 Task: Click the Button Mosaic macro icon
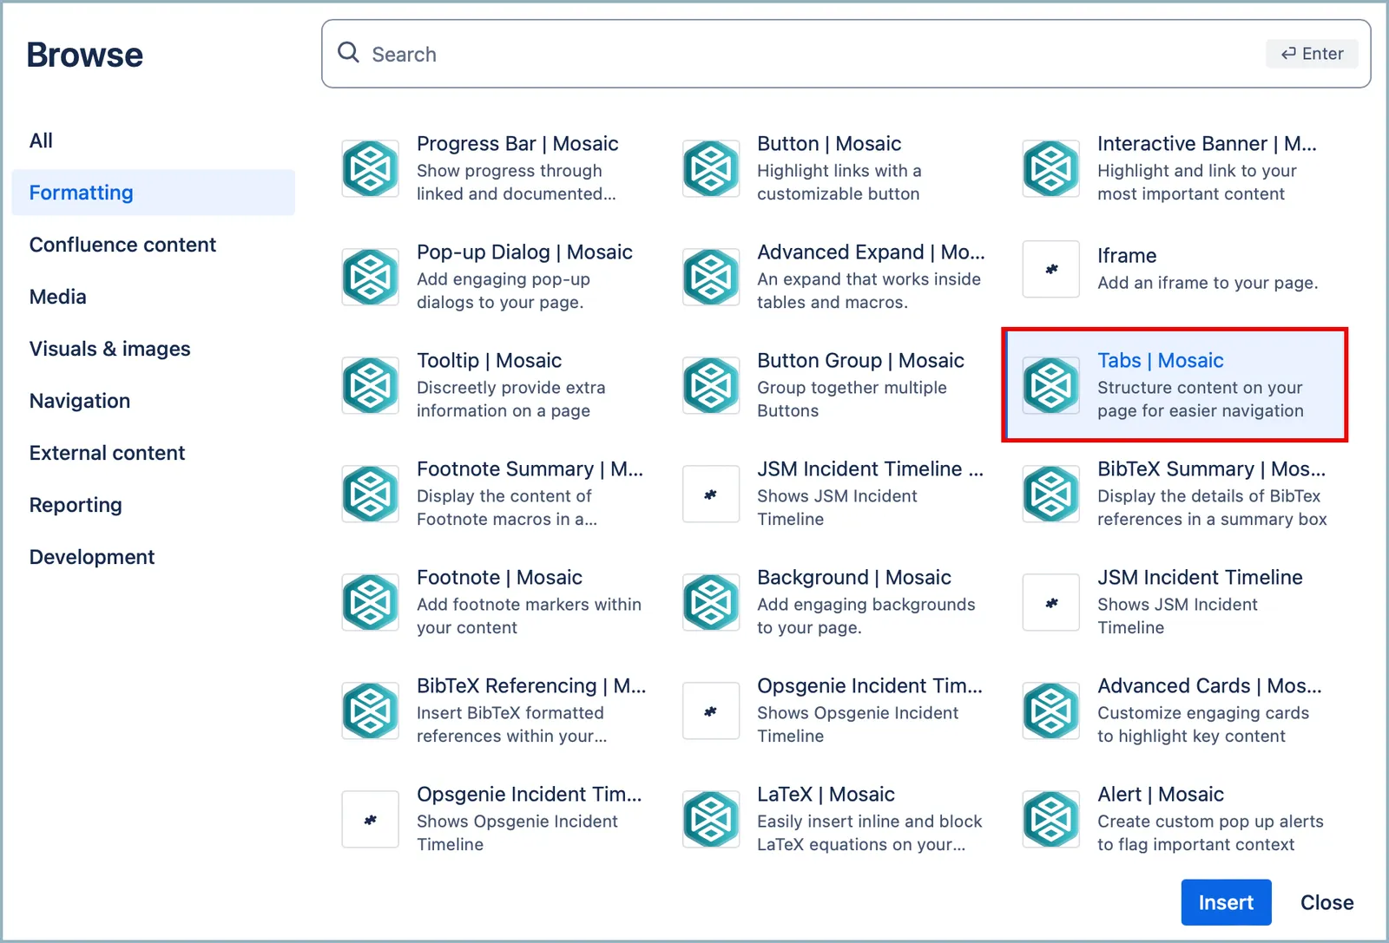(x=711, y=168)
